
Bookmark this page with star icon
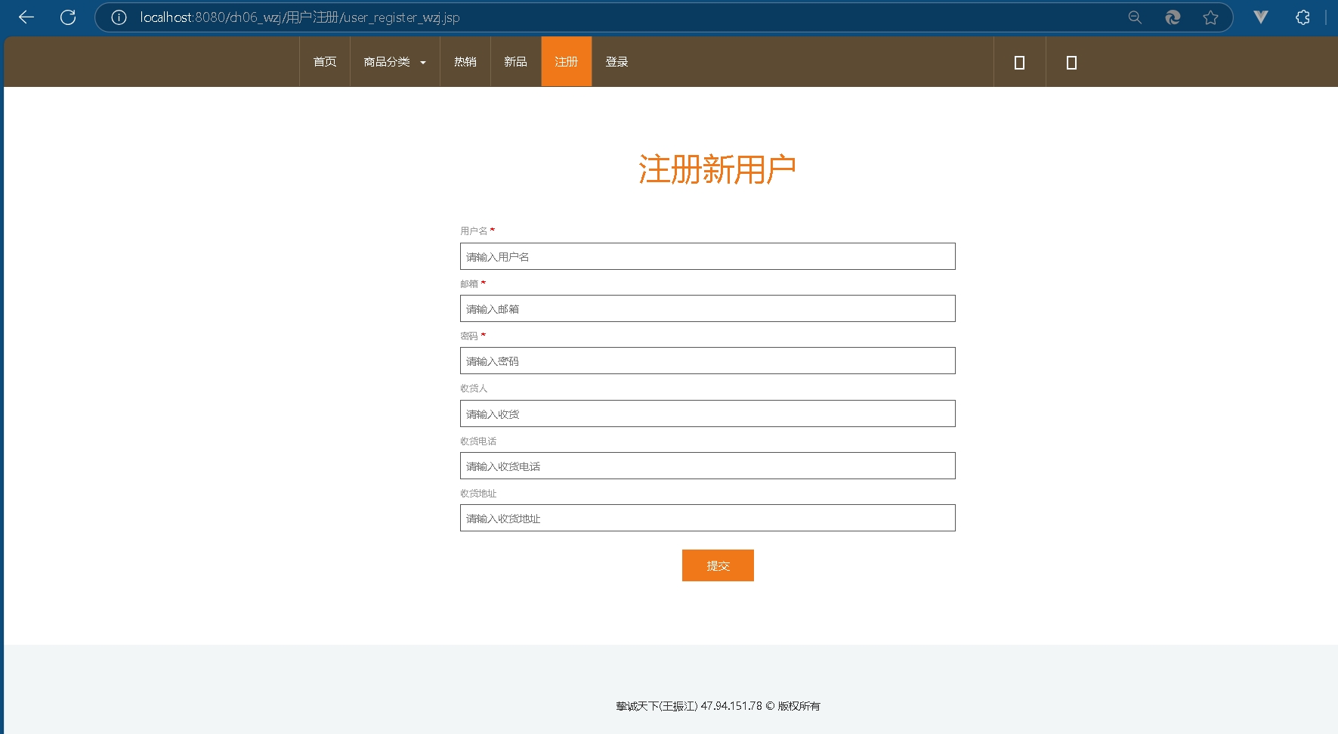pyautogui.click(x=1210, y=17)
